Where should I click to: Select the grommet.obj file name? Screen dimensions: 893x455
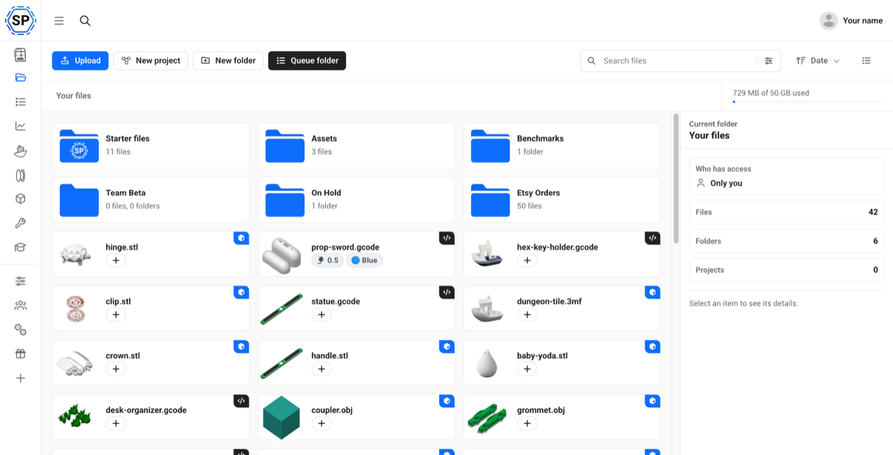pos(541,410)
